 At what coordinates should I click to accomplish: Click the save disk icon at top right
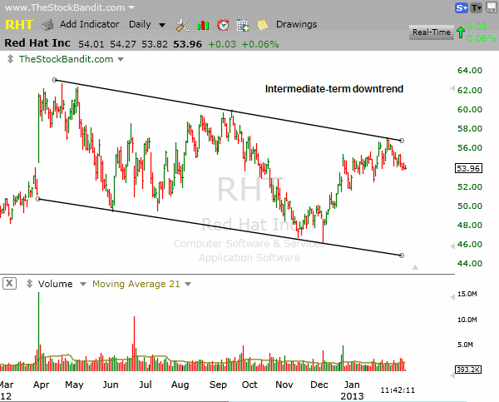pos(492,7)
